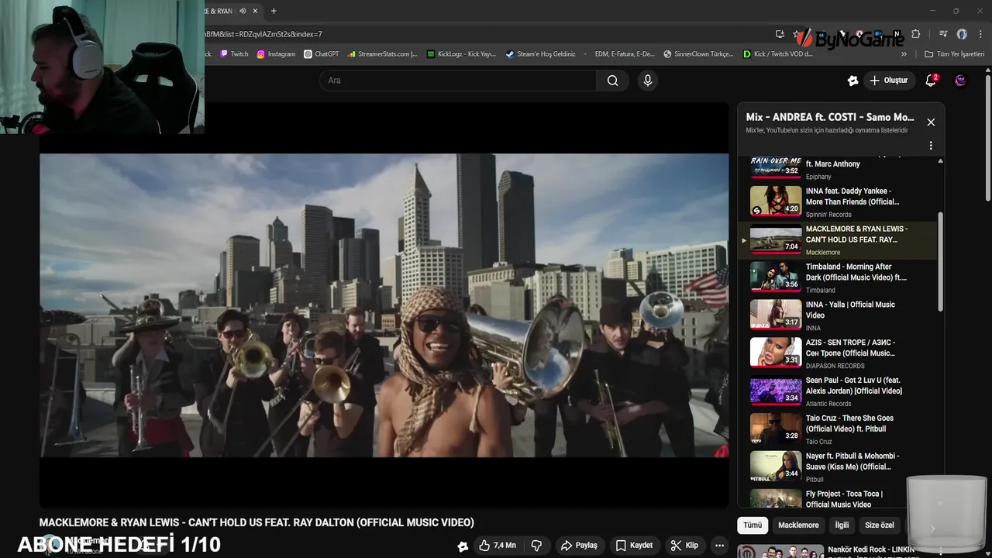992x558 pixels.
Task: Click the sparkle icon left of Oluştur
Action: [x=853, y=81]
